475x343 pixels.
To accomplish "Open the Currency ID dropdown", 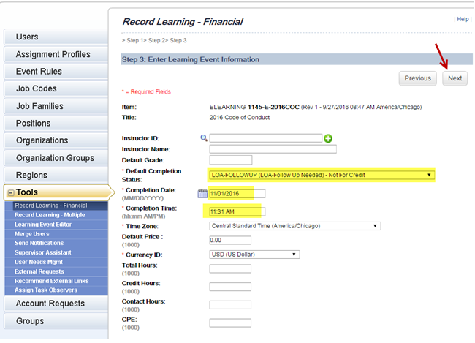I will coord(254,255).
